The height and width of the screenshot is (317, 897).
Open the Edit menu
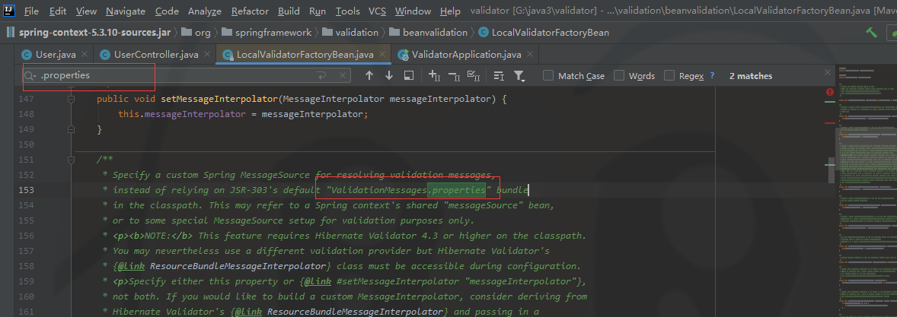tap(58, 11)
